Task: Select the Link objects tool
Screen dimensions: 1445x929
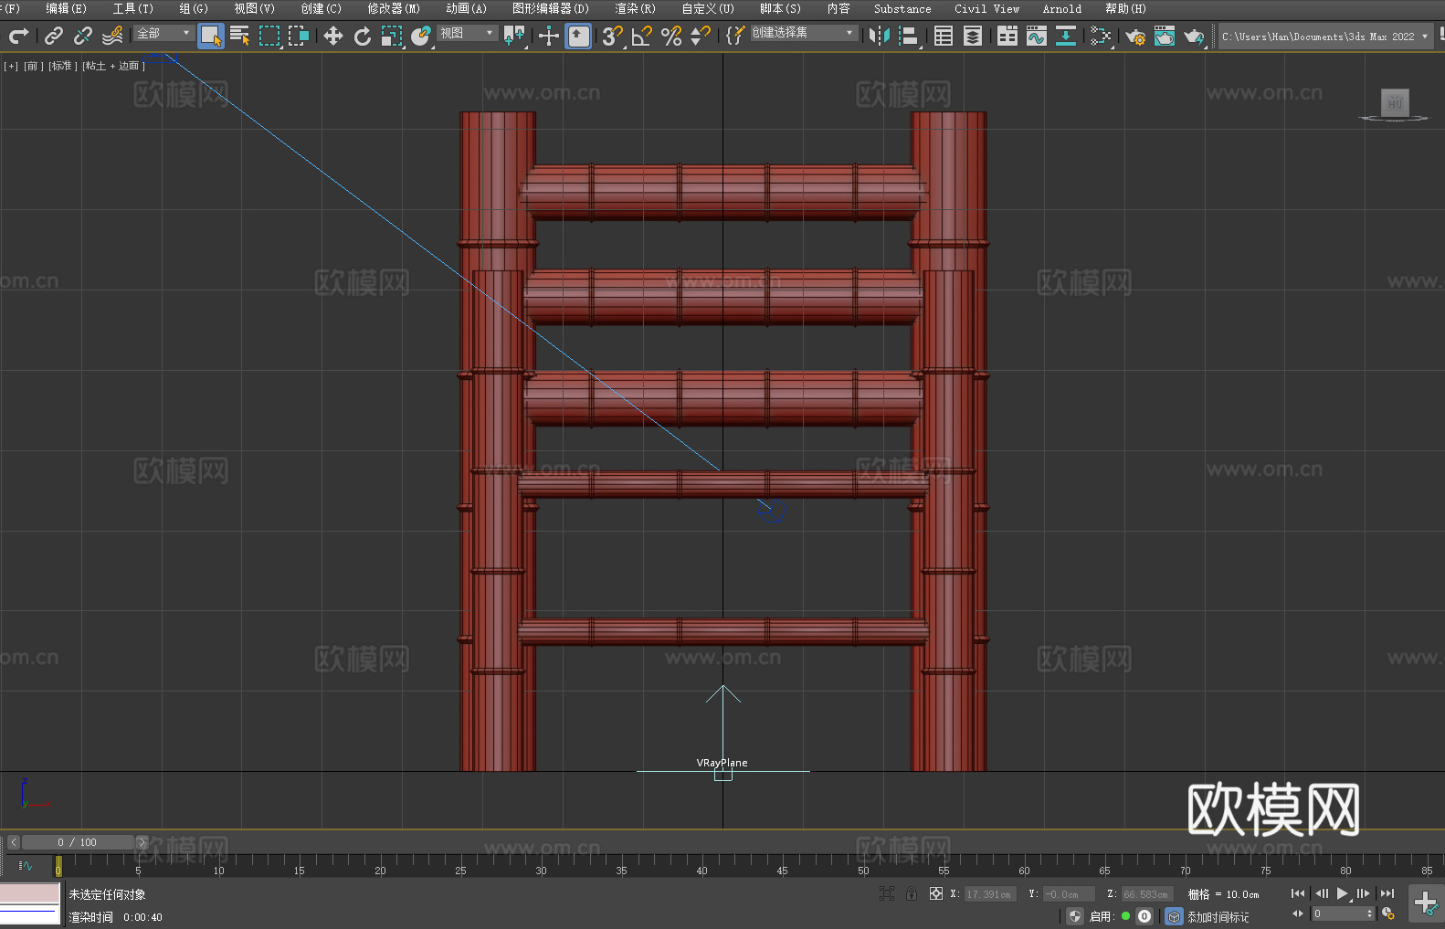Action: coord(54,36)
